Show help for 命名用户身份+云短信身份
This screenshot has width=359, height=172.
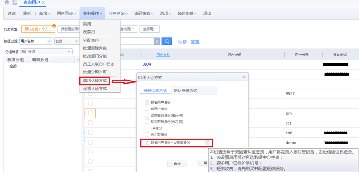pos(207,143)
